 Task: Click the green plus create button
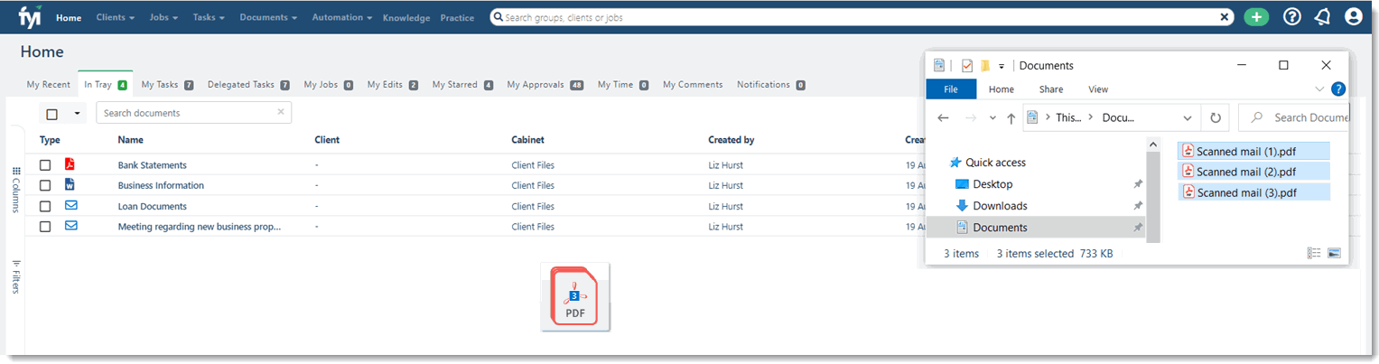[x=1256, y=17]
